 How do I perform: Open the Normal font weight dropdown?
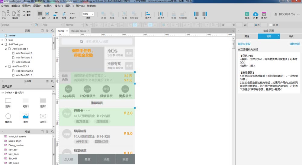74,25
